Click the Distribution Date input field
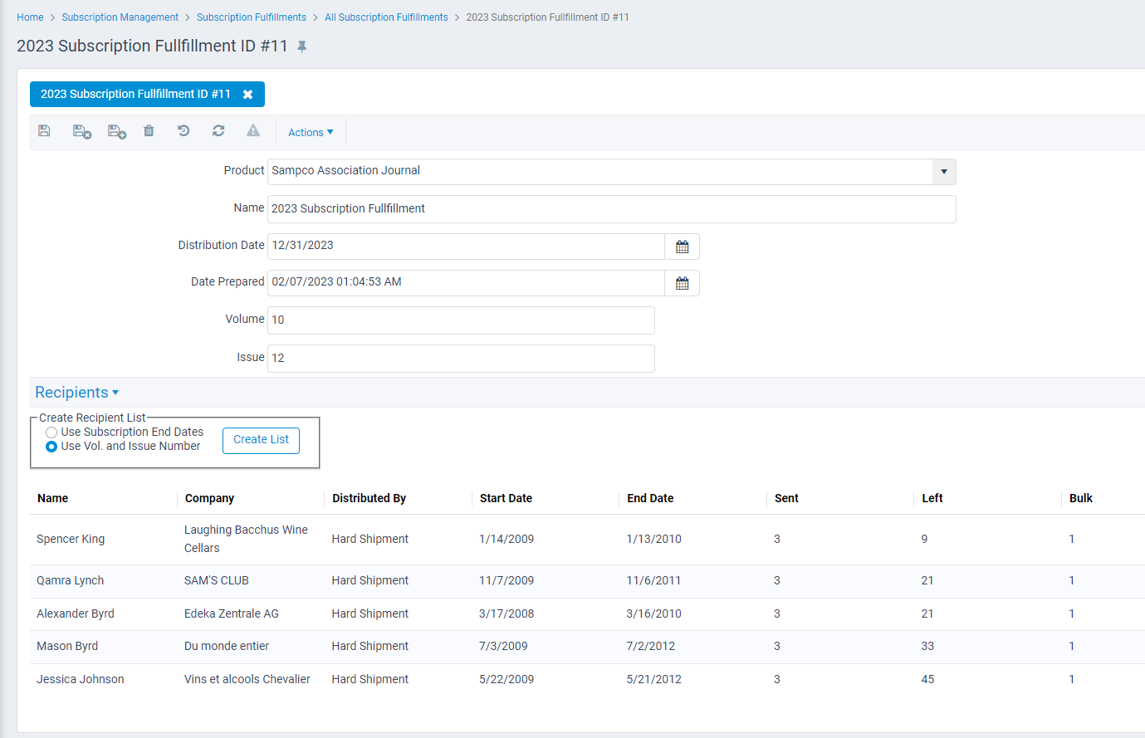The width and height of the screenshot is (1145, 738). [466, 247]
